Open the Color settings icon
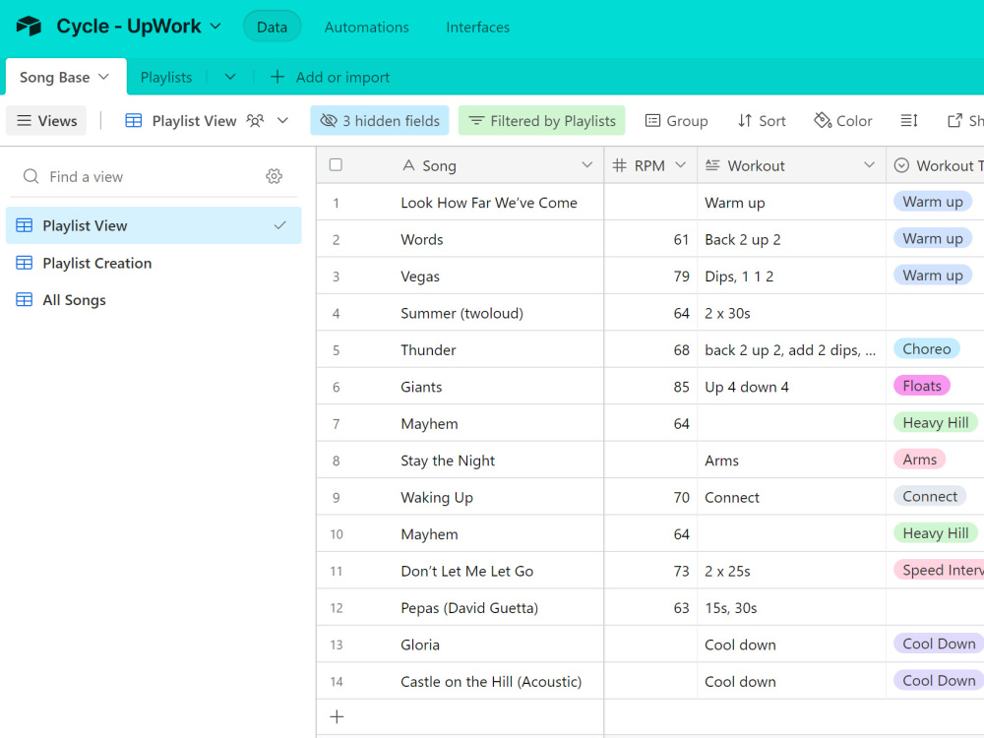The width and height of the screenshot is (984, 738). (842, 120)
